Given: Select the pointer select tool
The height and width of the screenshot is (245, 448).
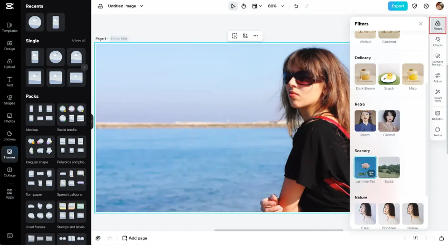Looking at the screenshot, I should (233, 6).
